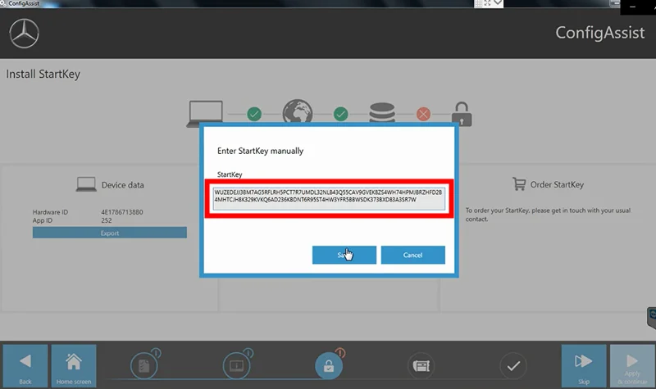The image size is (656, 389).
Task: Skip this step with Skip button
Action: 584,365
